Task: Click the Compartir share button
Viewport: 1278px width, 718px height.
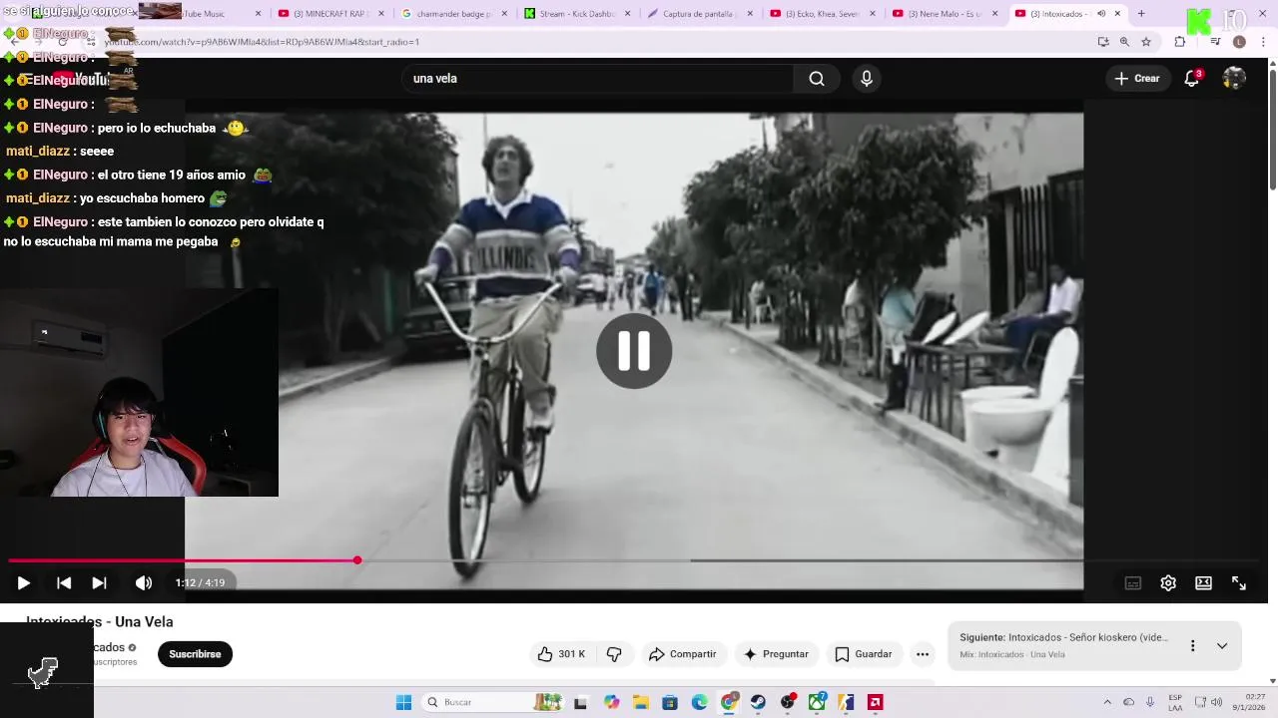Action: click(x=683, y=654)
